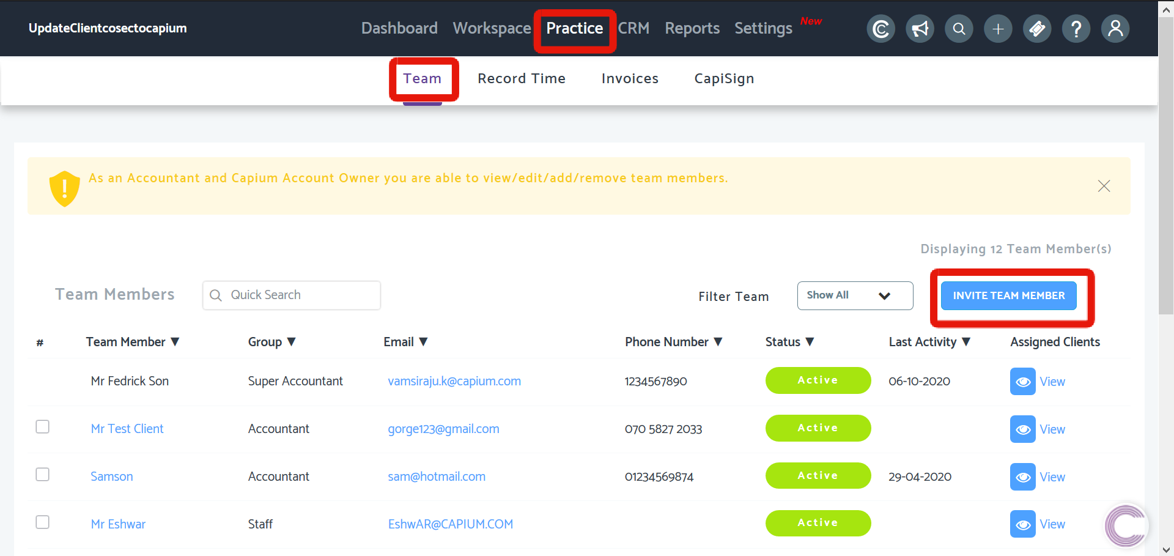Open the announcements megaphone icon
The width and height of the screenshot is (1174, 556).
pos(920,29)
